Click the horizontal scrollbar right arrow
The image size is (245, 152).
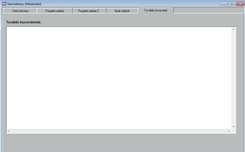click(229, 131)
